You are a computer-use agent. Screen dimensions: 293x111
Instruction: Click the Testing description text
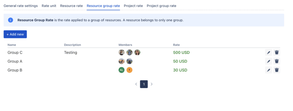71,53
